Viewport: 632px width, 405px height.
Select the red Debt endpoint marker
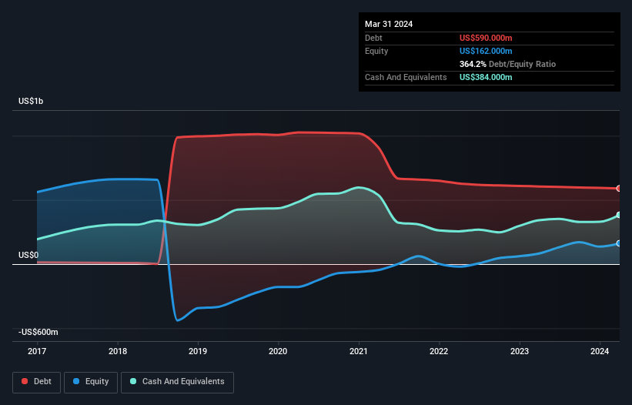(x=619, y=188)
